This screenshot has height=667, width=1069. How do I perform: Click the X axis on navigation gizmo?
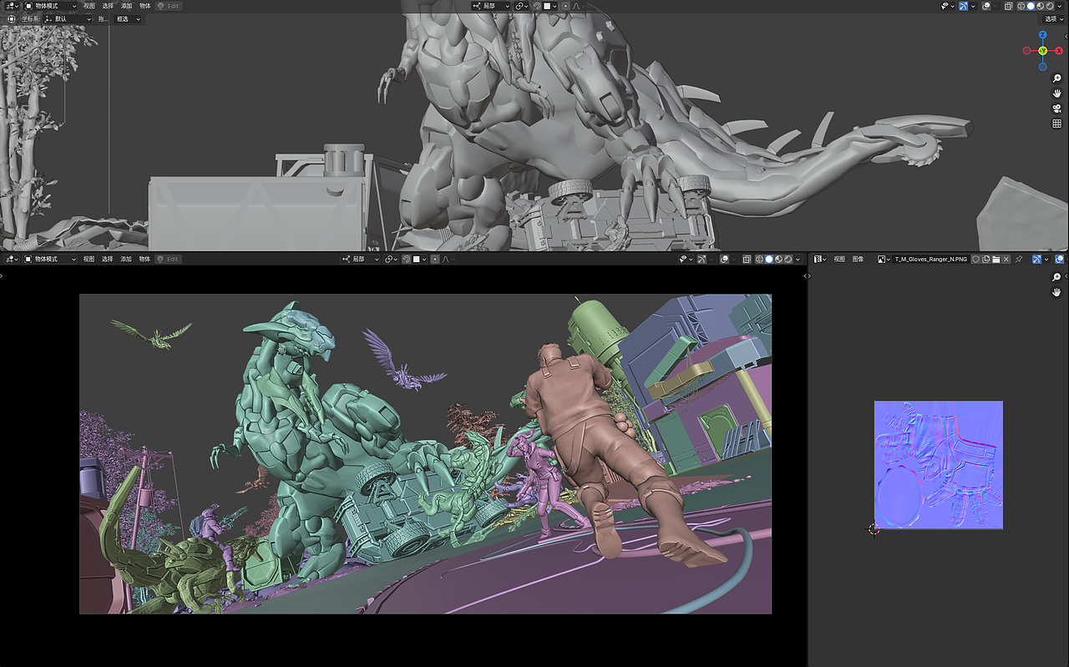coord(1059,51)
